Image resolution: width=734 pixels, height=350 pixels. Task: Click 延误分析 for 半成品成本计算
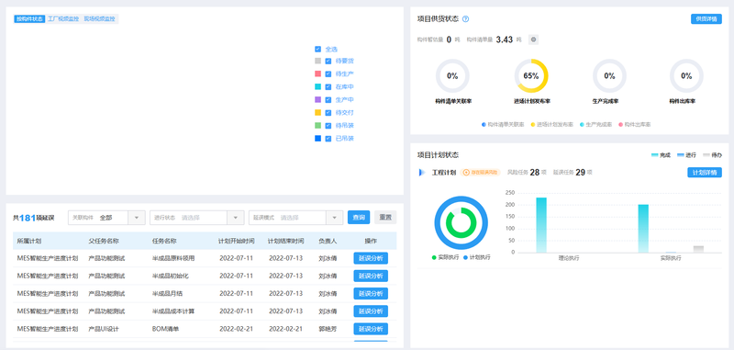371,311
